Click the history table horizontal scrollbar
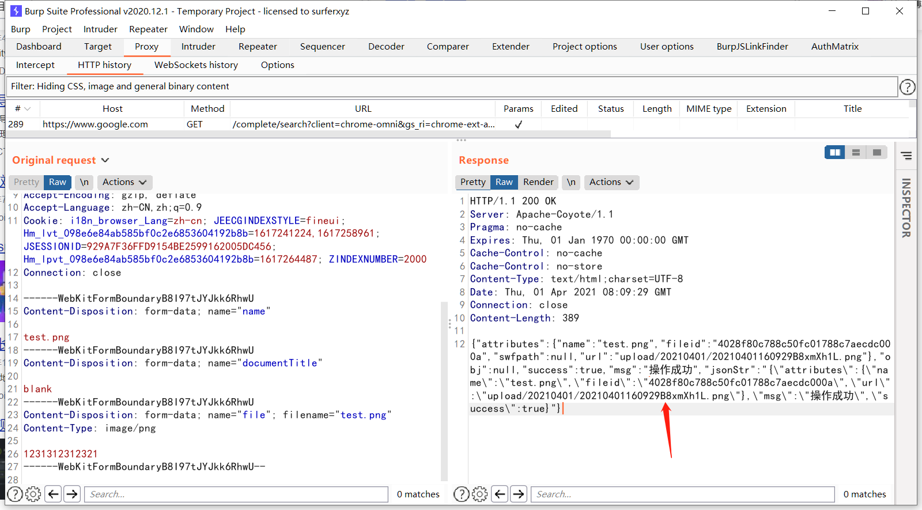 click(x=308, y=134)
